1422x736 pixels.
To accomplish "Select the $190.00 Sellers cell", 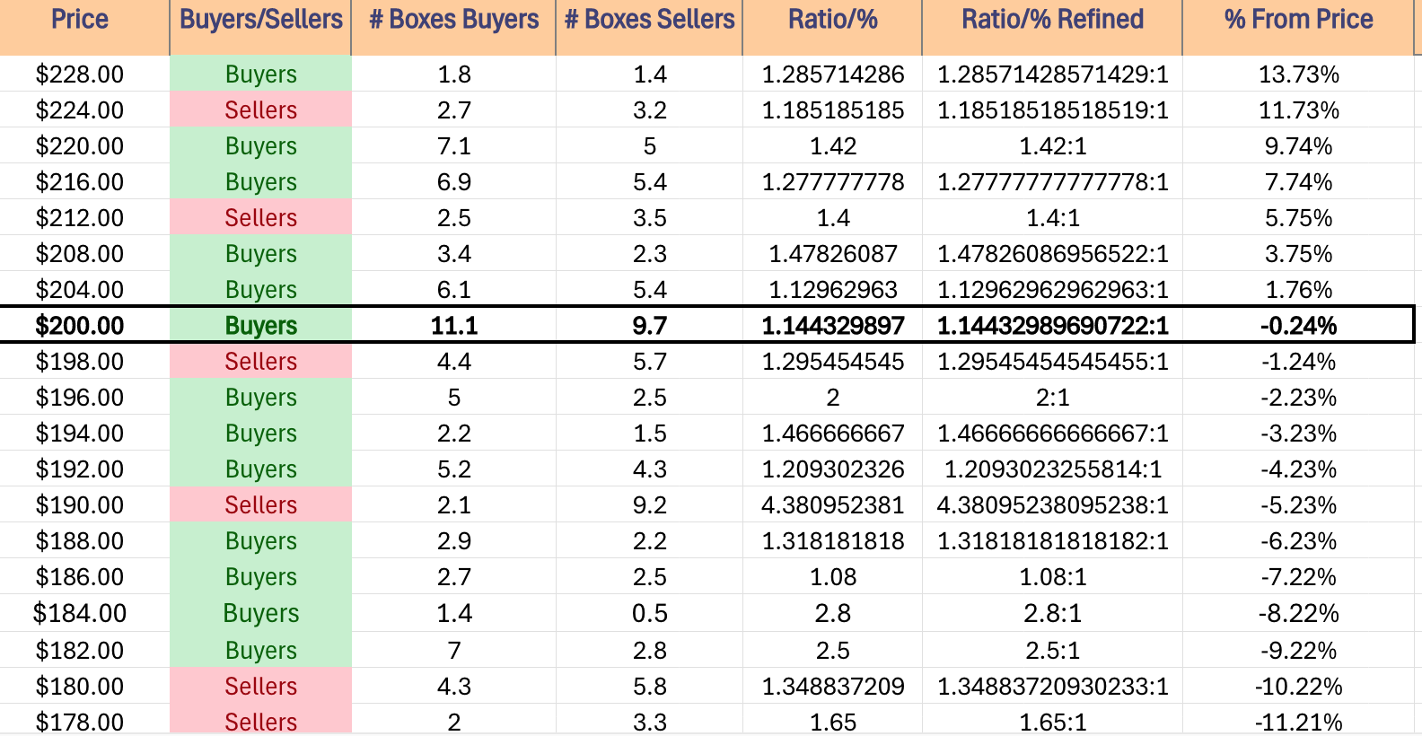I will coord(260,504).
